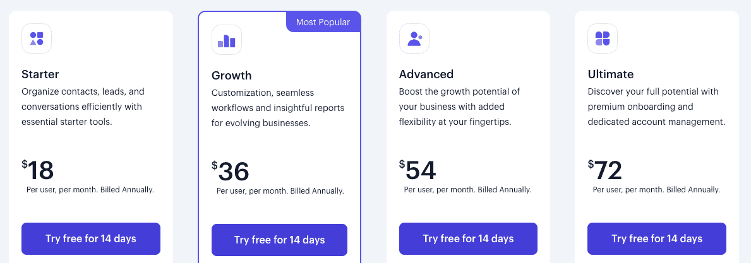
Task: Select the Starter plan heading
Action: [40, 74]
